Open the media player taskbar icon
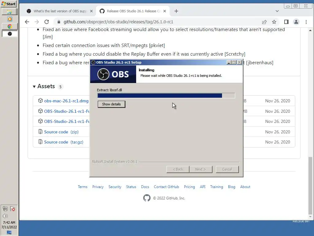The image size is (314, 236). 10,19
